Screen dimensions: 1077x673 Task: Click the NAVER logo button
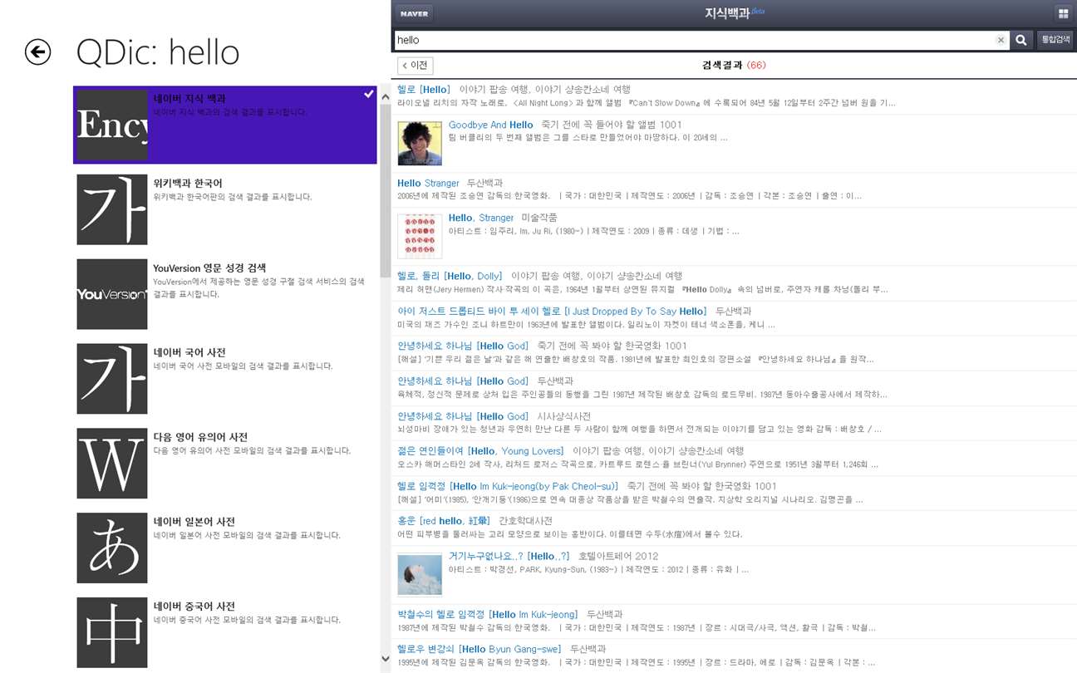[415, 13]
